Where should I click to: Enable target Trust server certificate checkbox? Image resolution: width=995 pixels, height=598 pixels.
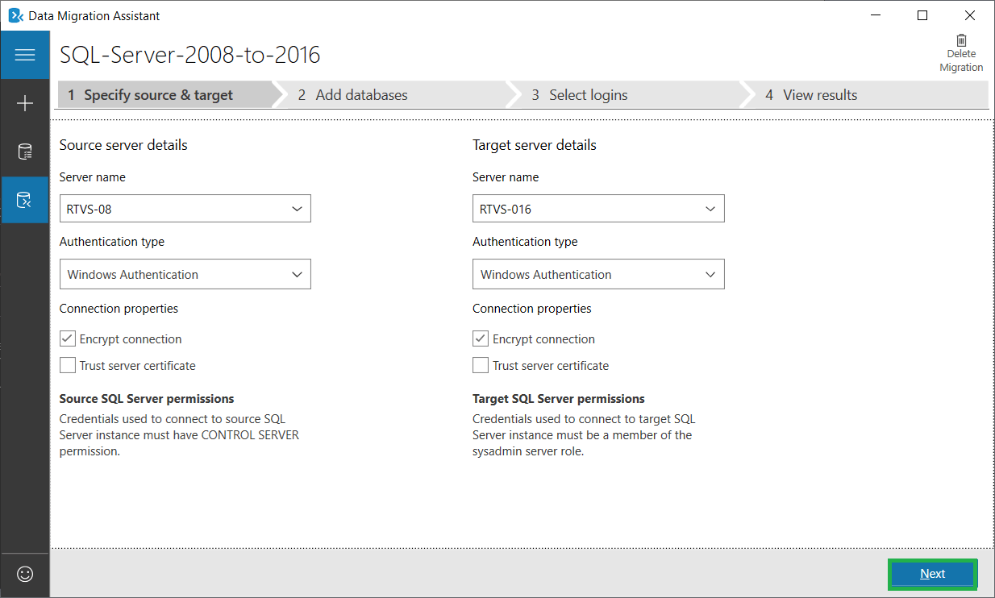tap(481, 366)
